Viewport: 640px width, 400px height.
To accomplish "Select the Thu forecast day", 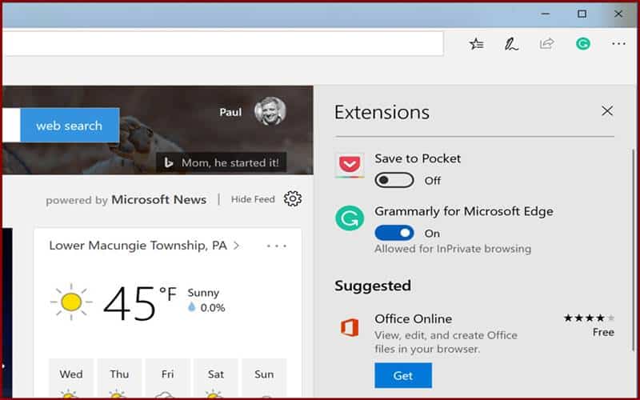I will (x=119, y=378).
